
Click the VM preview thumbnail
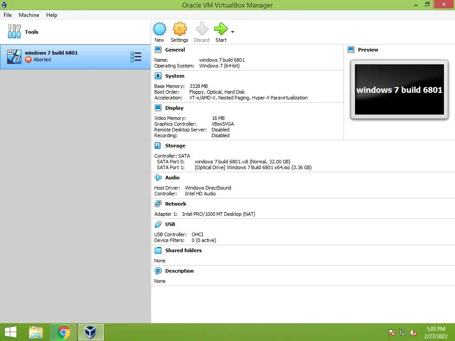click(x=399, y=90)
